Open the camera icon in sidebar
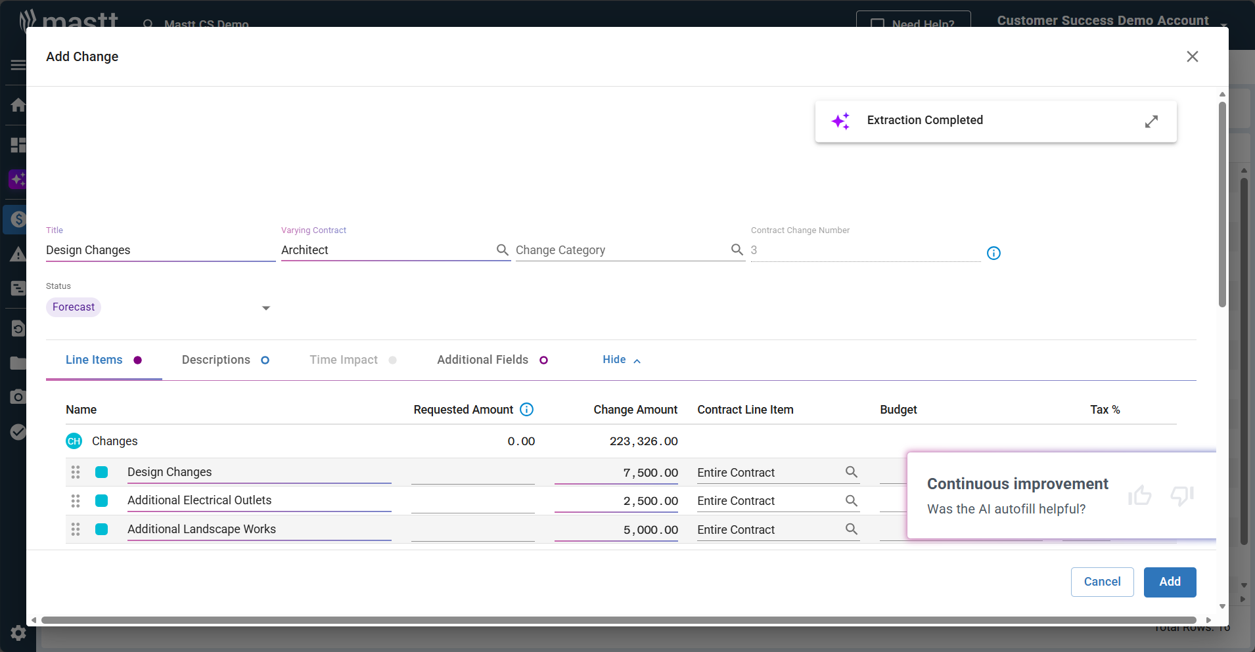1255x652 pixels. (18, 397)
